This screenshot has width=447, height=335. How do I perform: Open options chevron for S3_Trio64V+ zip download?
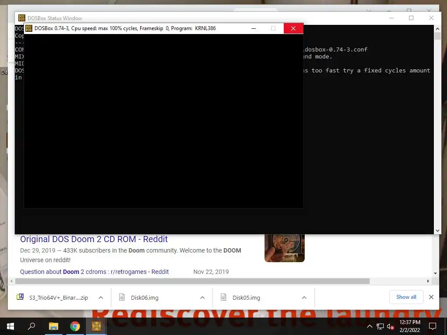(101, 297)
